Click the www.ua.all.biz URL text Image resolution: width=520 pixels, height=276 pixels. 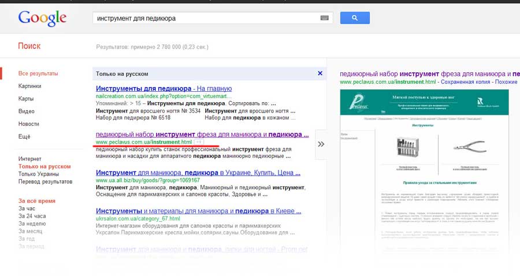(x=148, y=180)
